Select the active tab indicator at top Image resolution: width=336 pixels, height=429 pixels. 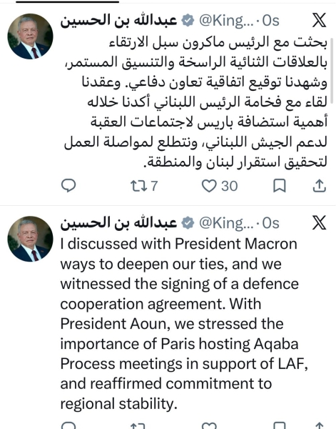[68, 1]
